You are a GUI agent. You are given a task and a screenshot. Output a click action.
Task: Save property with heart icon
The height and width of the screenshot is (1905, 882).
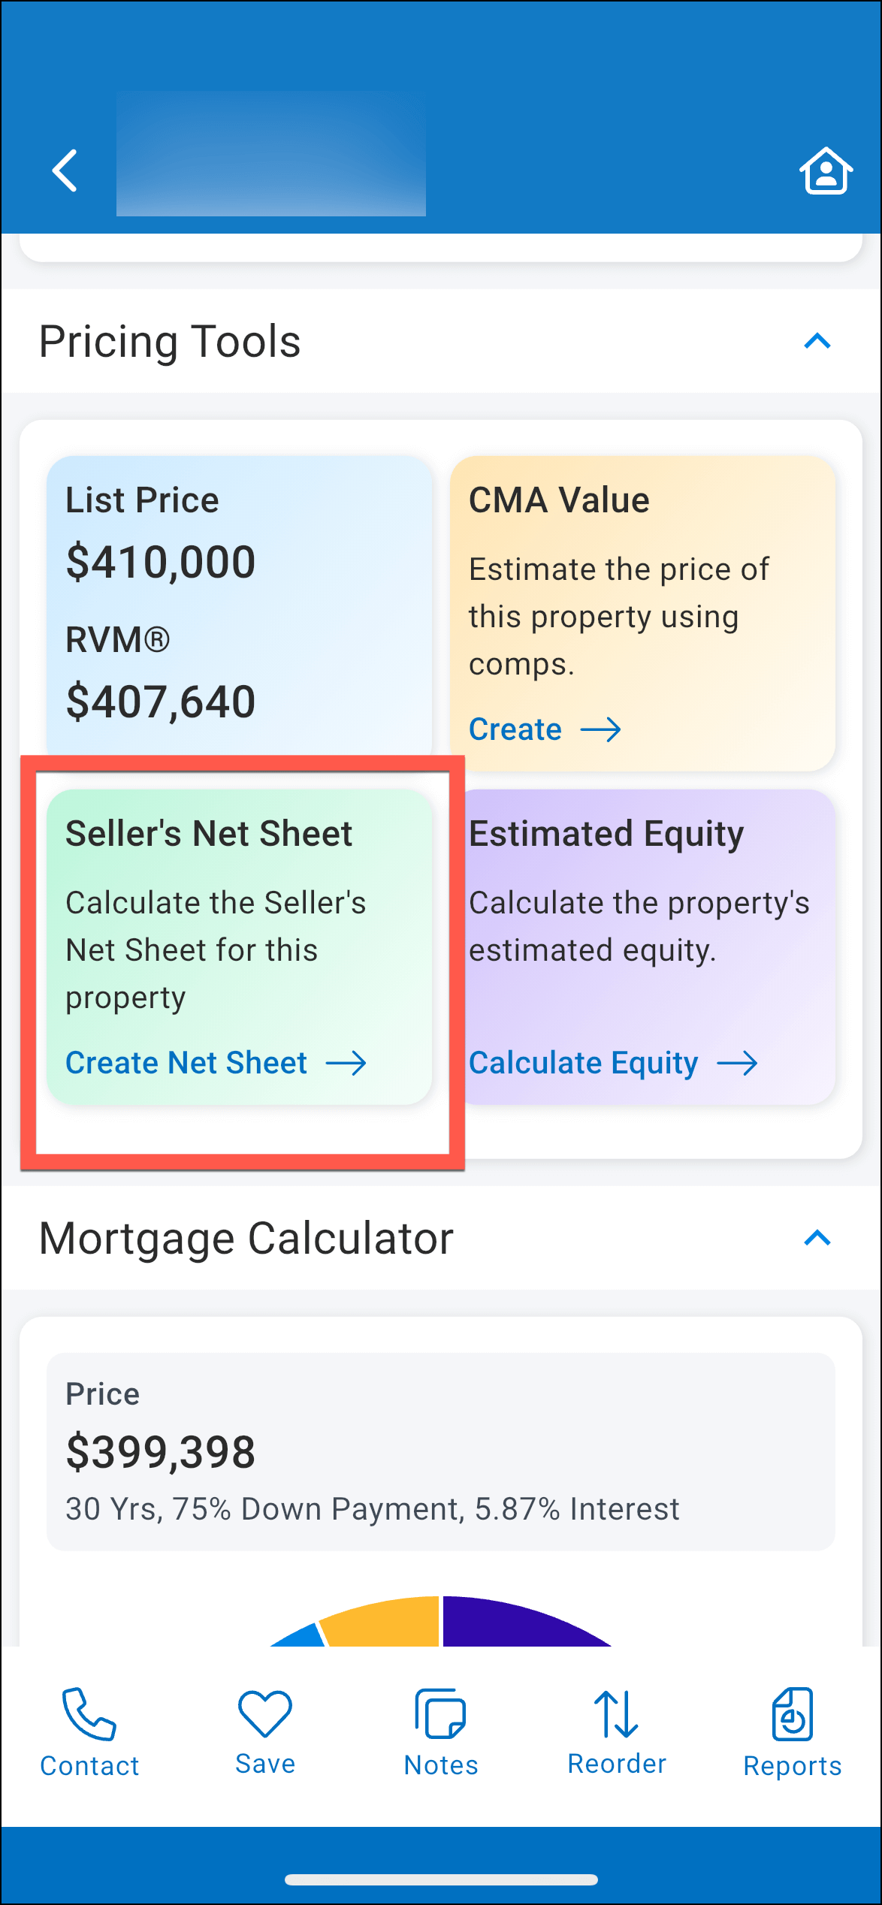[x=264, y=1714]
